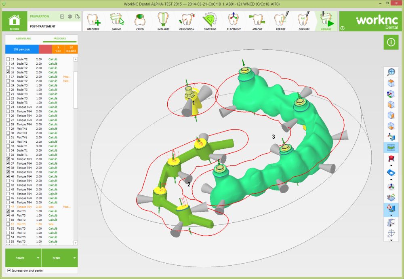This screenshot has width=404, height=279.
Task: Open the Attache tool
Action: (257, 22)
